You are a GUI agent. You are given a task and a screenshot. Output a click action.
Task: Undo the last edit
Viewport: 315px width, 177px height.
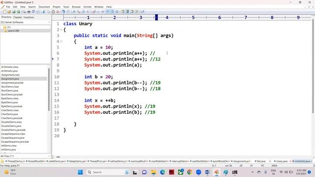pos(63,12)
